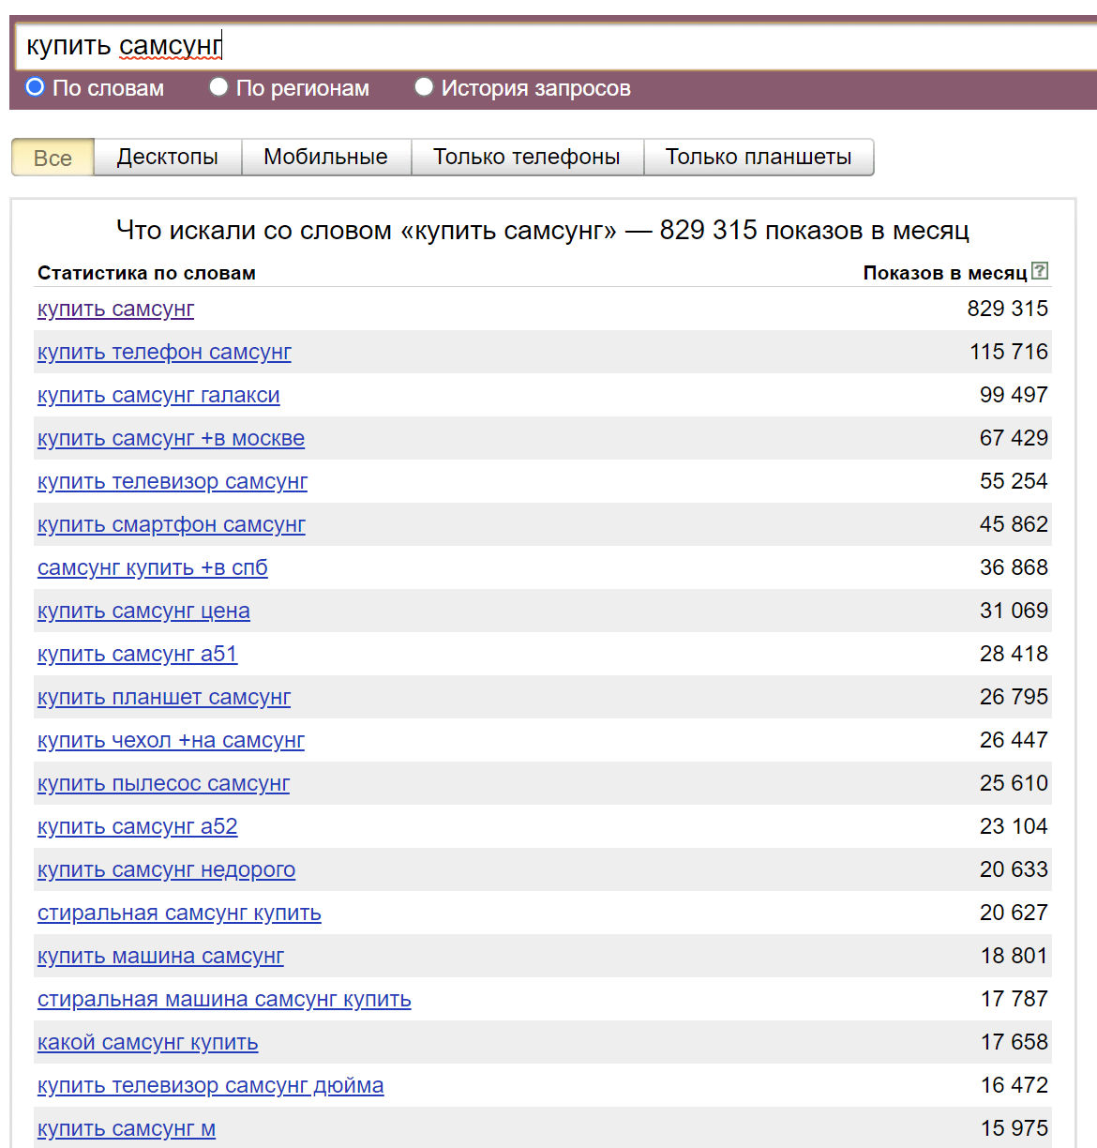This screenshot has height=1148, width=1097.
Task: Click the 15 975 impressions value
Action: coord(1014,1128)
